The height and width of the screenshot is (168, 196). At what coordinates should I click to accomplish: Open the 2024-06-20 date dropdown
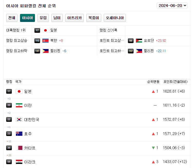click(x=172, y=6)
